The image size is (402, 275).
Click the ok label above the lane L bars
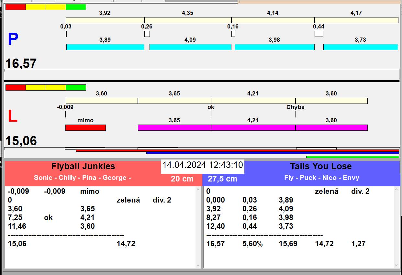[x=211, y=107]
